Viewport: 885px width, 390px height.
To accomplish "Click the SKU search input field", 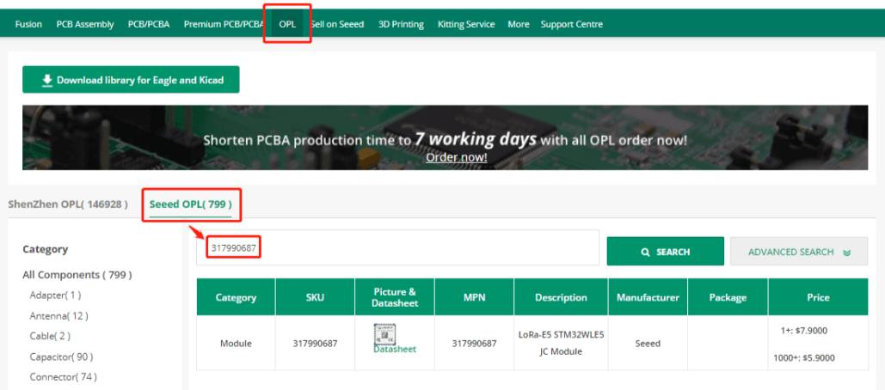I will point(397,248).
